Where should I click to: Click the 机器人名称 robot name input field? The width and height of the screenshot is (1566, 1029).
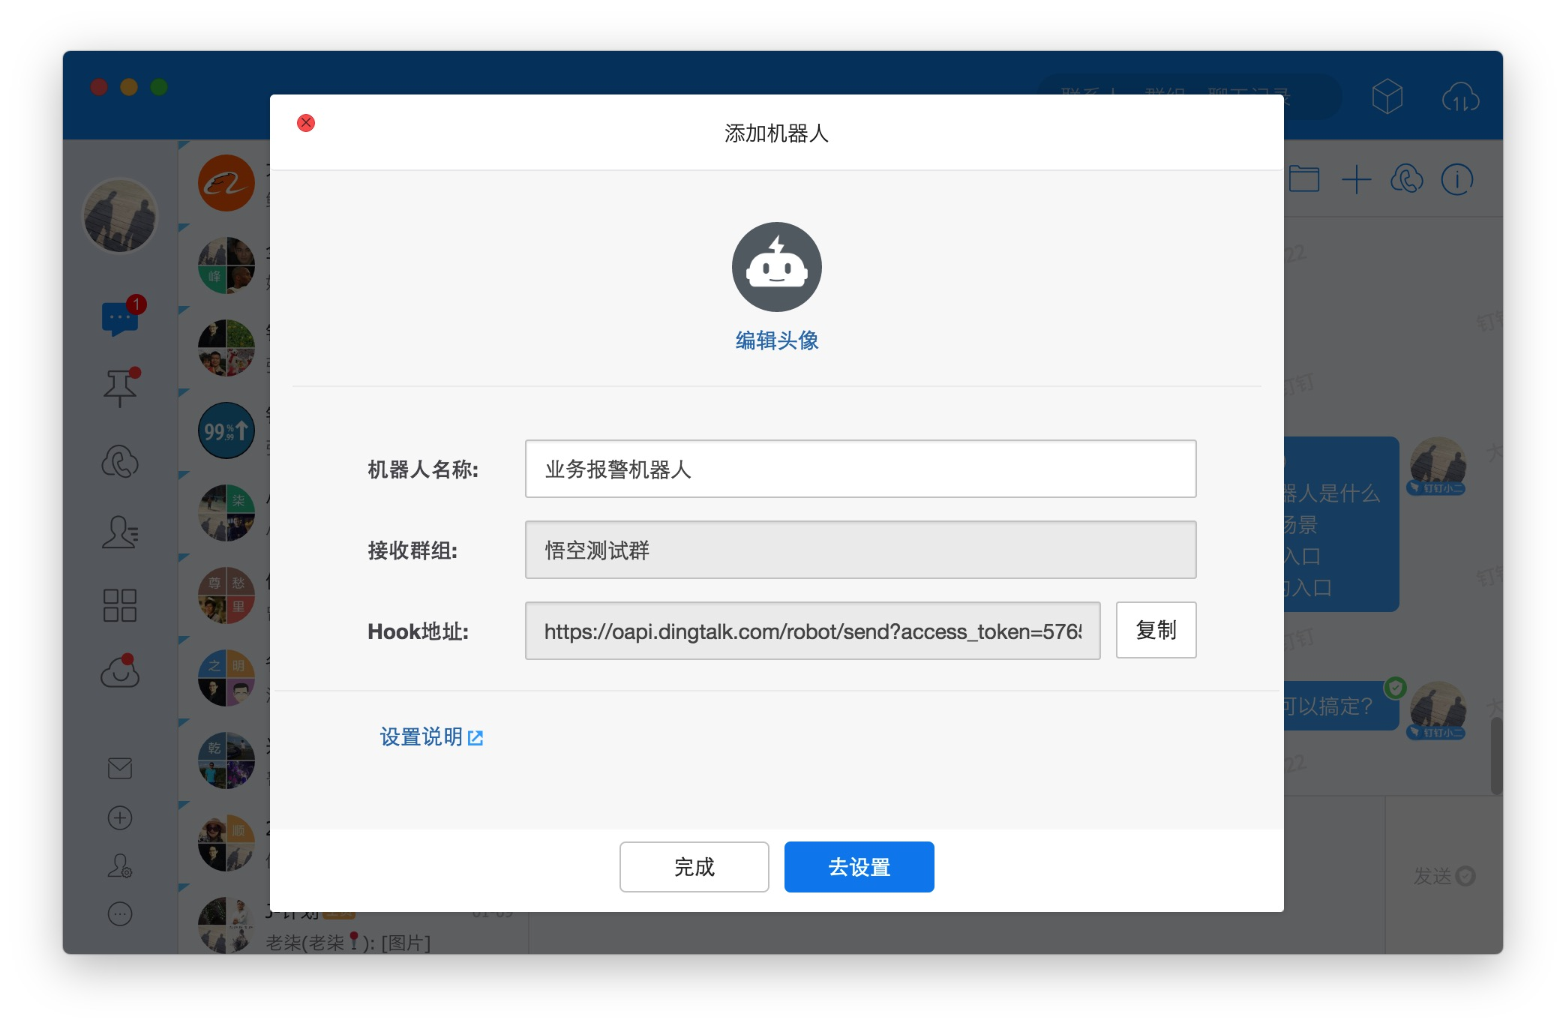coord(859,469)
